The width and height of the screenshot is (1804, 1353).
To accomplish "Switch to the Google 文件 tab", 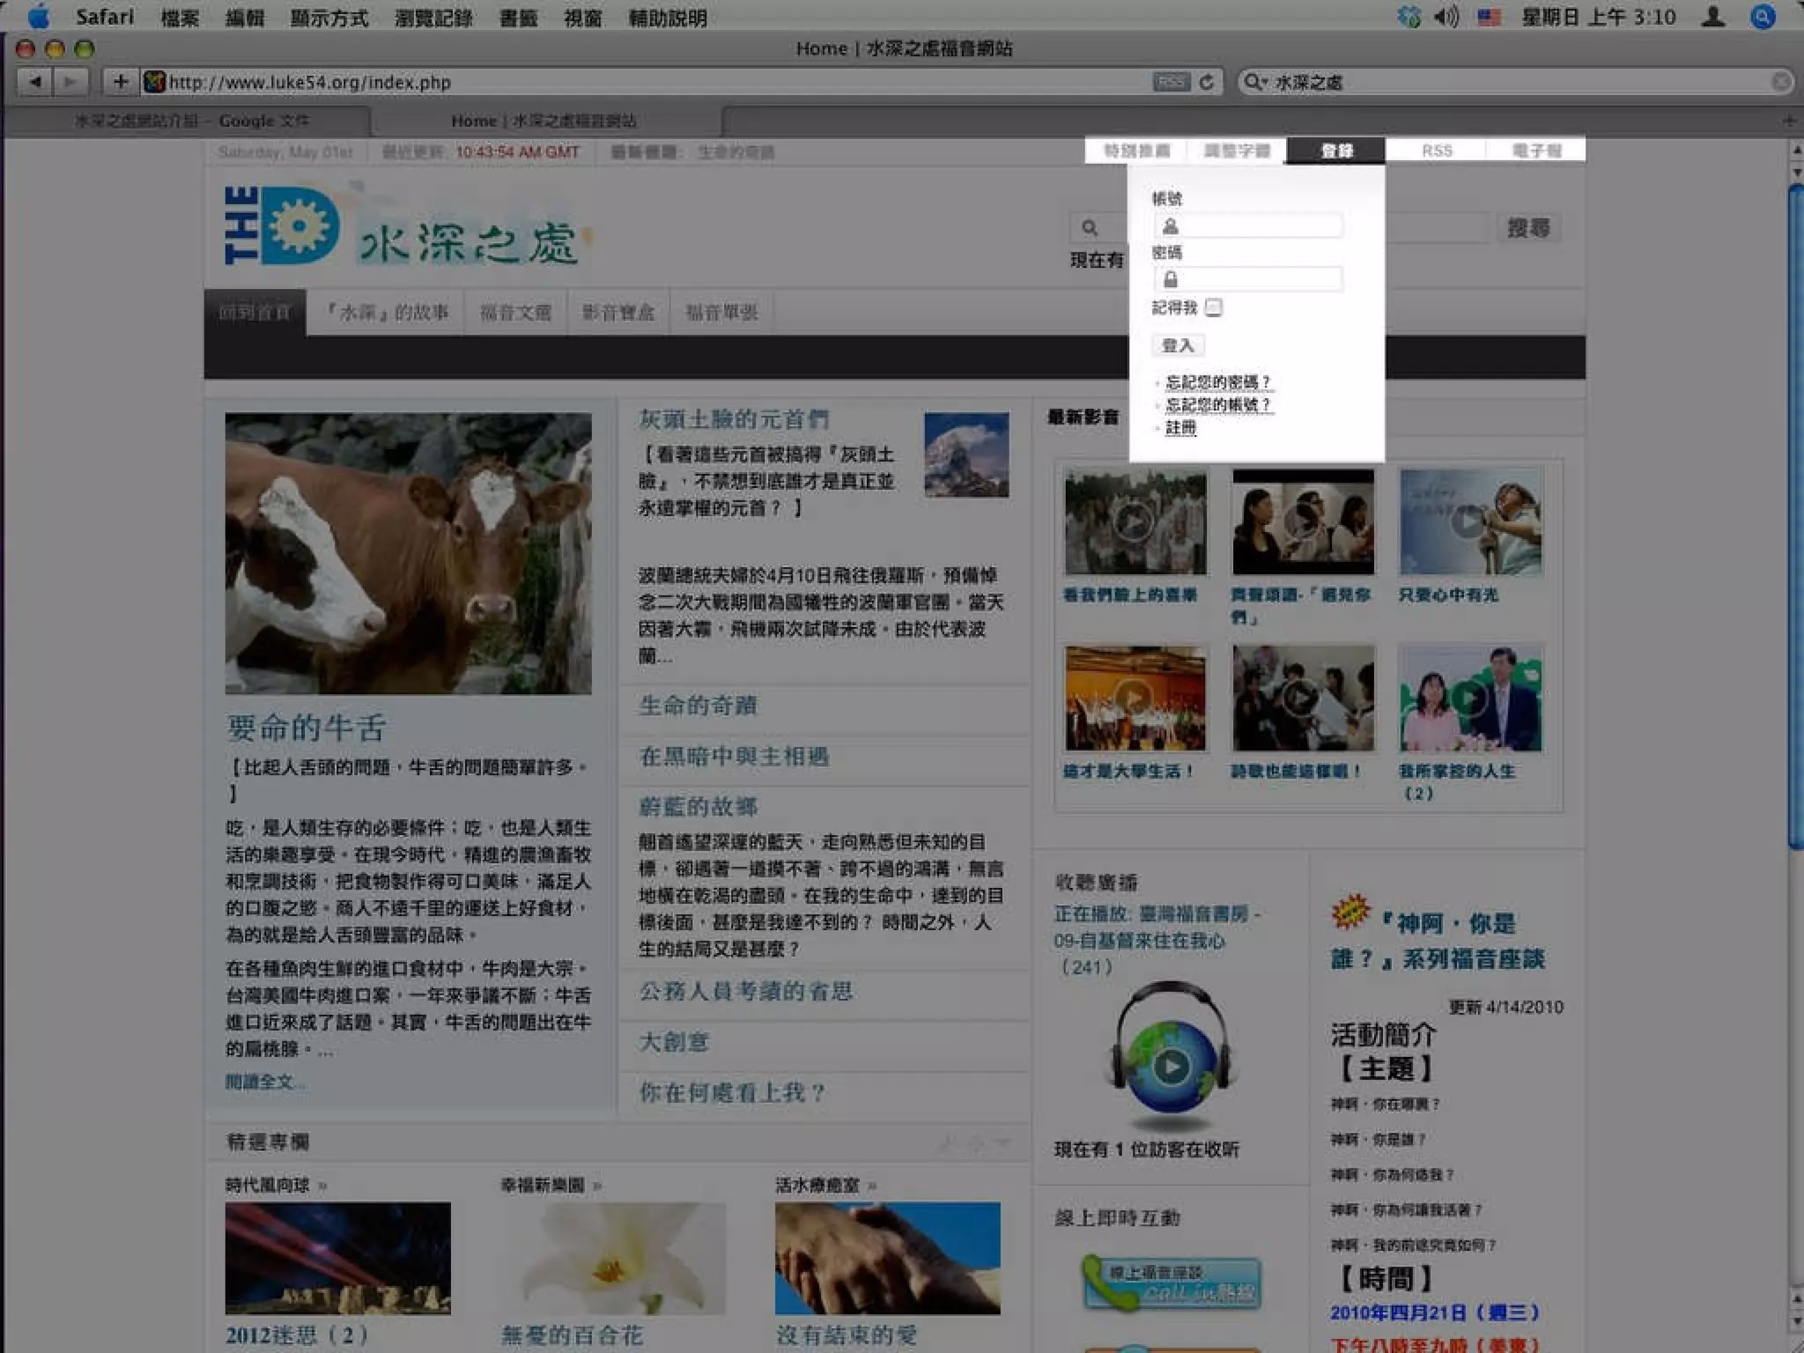I will coord(190,121).
